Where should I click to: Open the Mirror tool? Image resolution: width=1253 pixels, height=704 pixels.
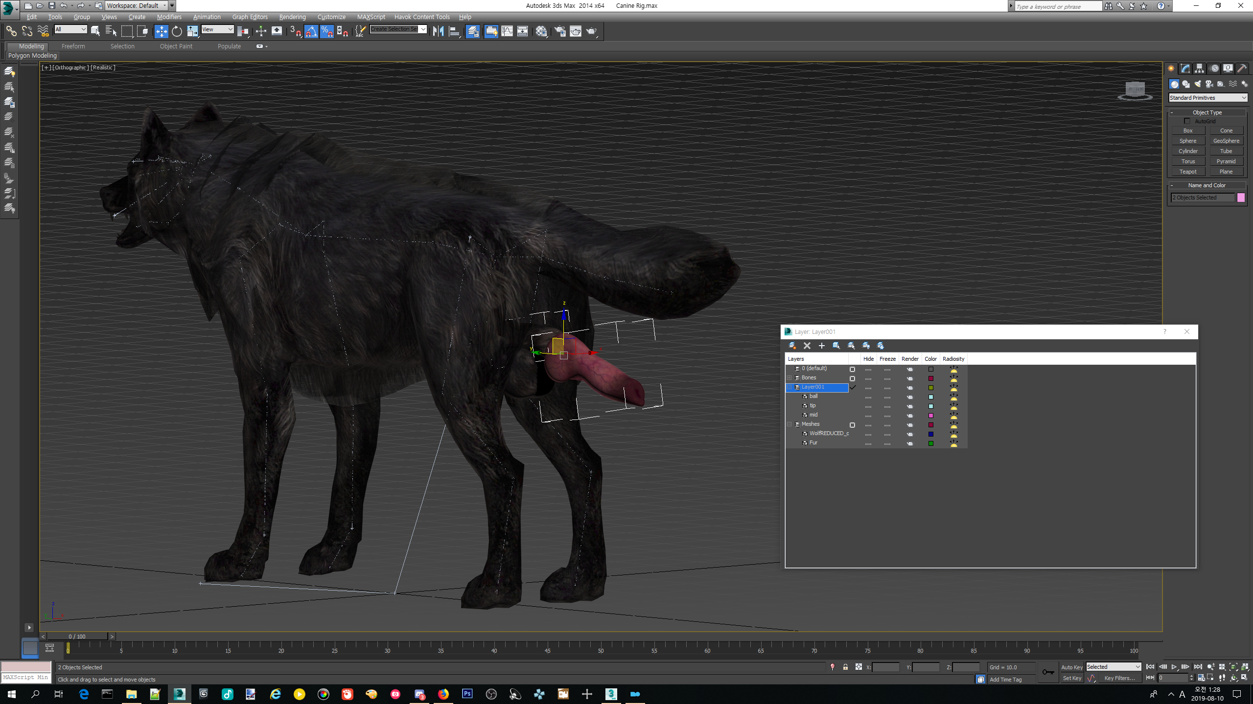coord(439,31)
